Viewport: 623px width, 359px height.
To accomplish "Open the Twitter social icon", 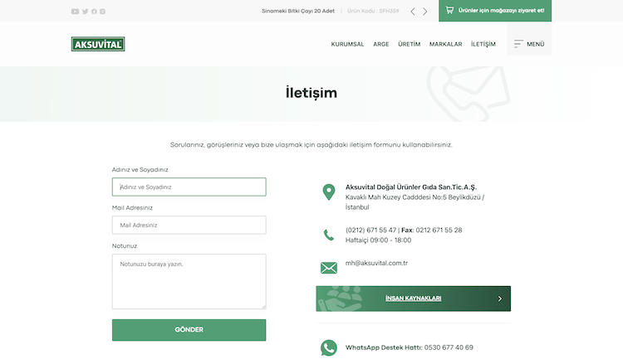I will click(85, 12).
